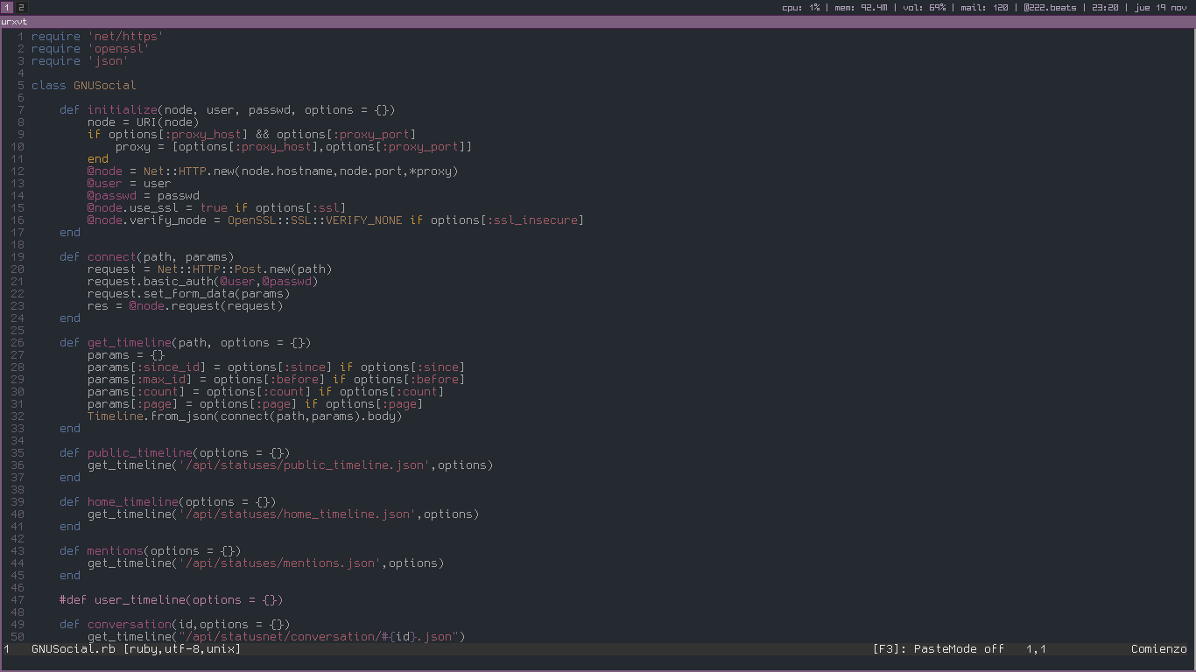The width and height of the screenshot is (1196, 672).
Task: Click the cpu: 1% status entry
Action: coord(801,7)
